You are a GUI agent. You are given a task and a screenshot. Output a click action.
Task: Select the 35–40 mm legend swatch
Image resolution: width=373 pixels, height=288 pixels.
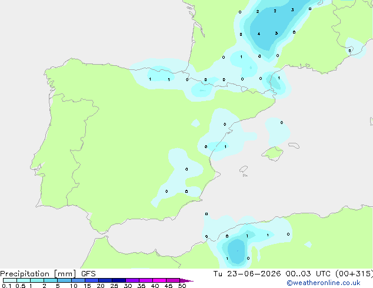click(x=145, y=280)
